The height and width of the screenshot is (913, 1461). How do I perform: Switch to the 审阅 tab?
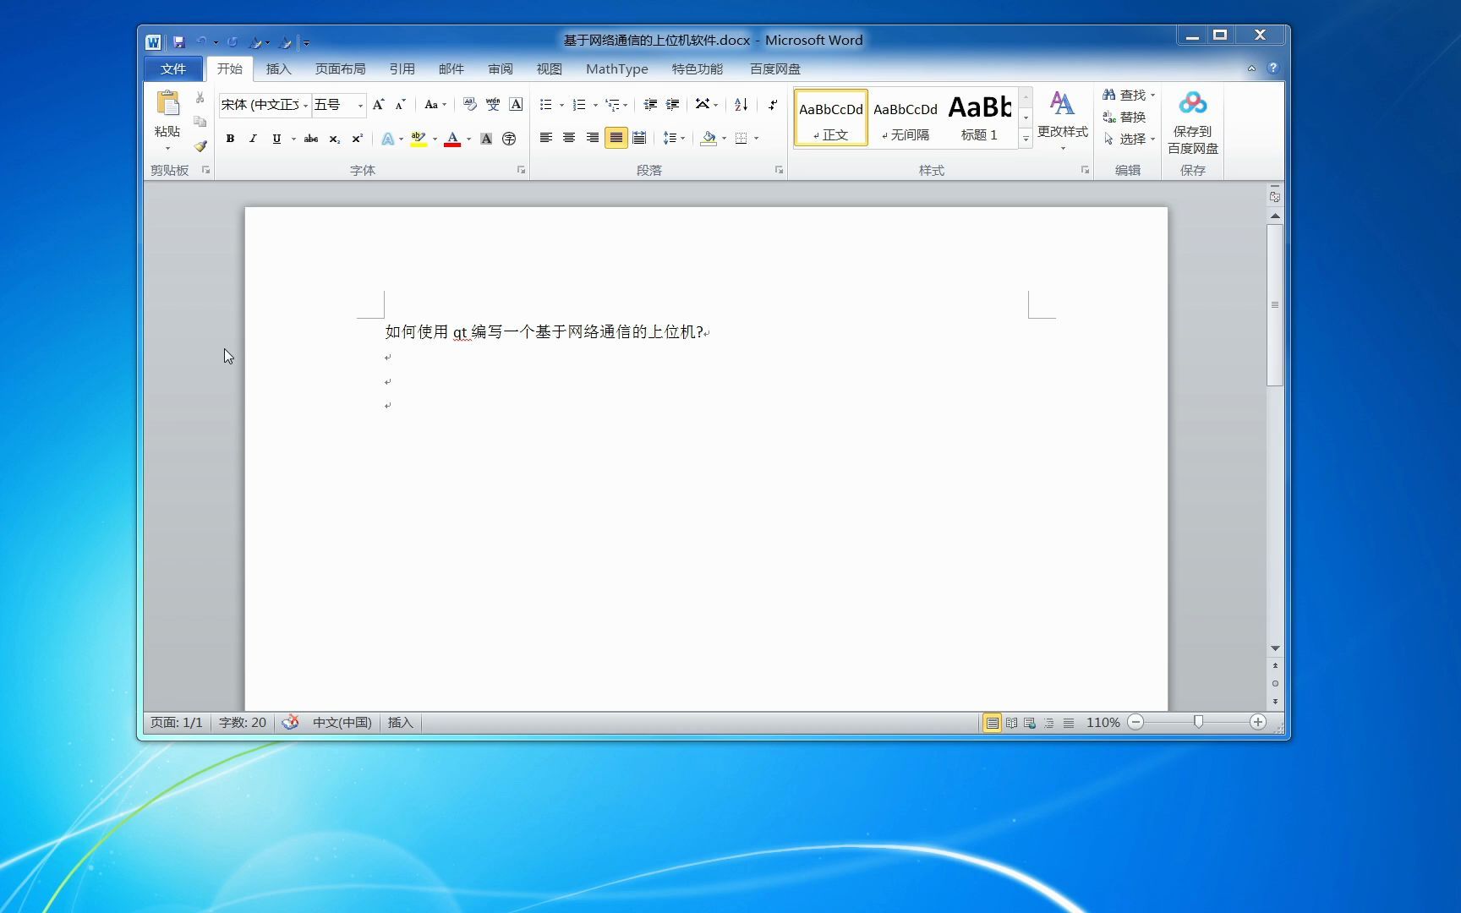(x=501, y=69)
